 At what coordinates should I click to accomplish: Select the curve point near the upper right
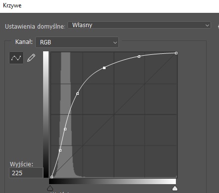(139, 56)
